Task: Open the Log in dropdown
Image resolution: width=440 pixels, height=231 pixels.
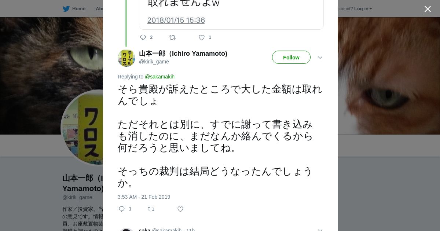Action: pos(363,9)
